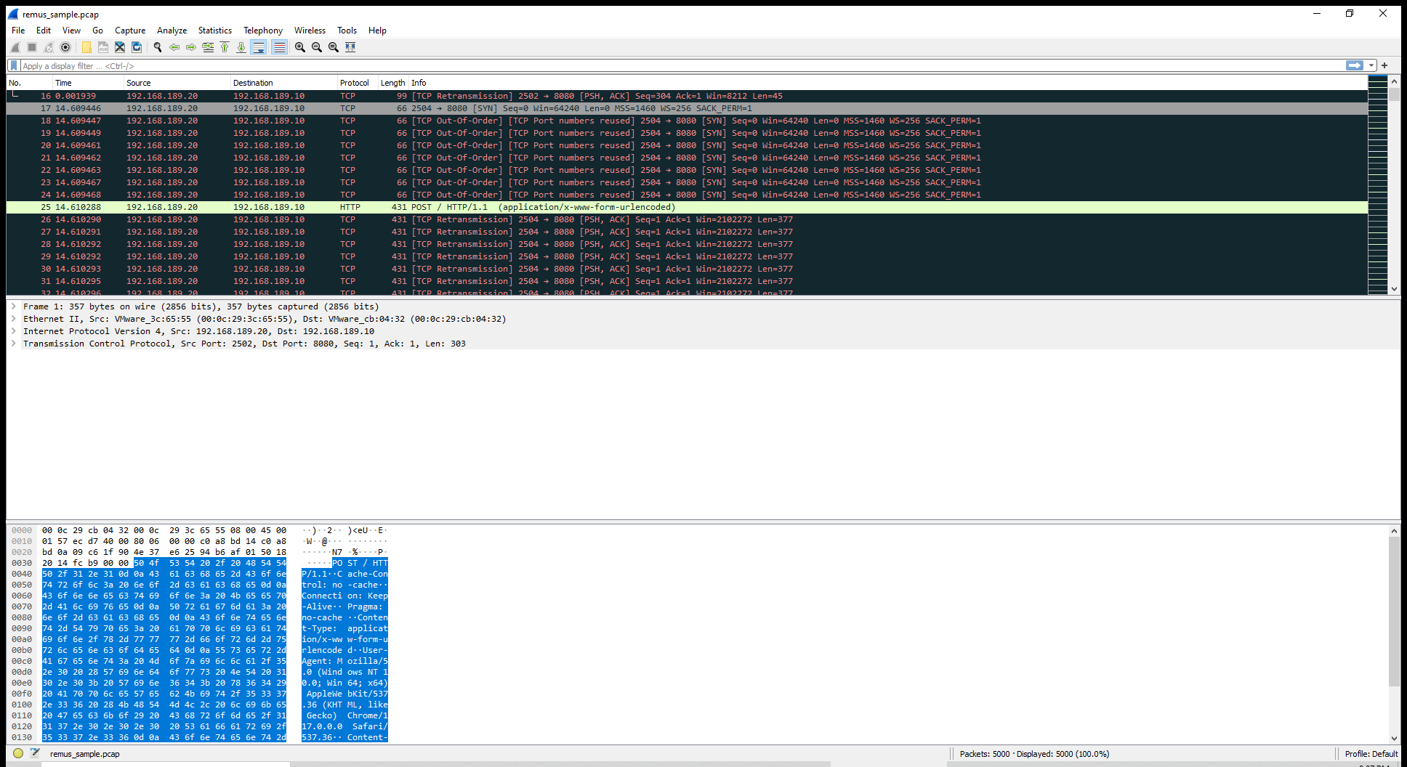The height and width of the screenshot is (767, 1407).
Task: Open the Statistics menu
Action: pos(214,30)
